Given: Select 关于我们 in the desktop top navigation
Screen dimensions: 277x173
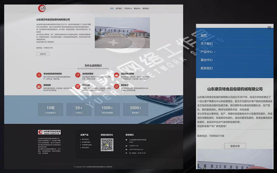Looking at the screenshot, I should click(119, 8).
